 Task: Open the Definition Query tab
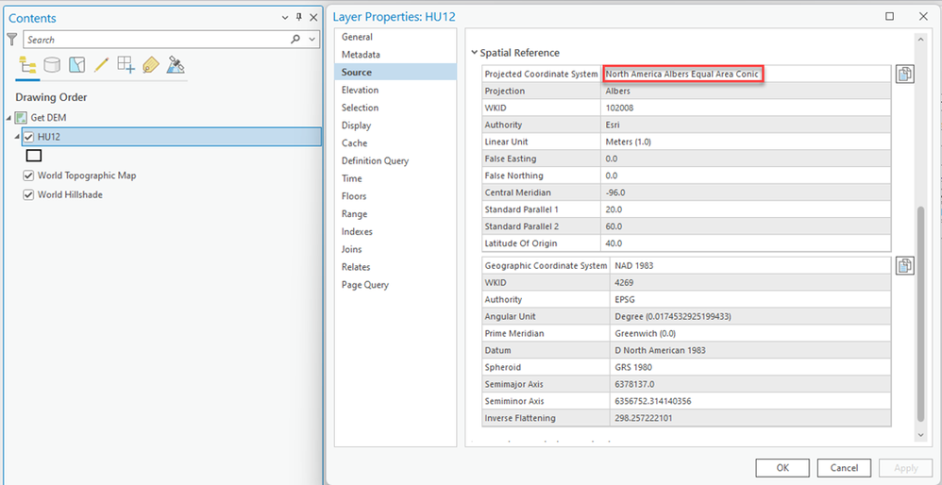[375, 160]
